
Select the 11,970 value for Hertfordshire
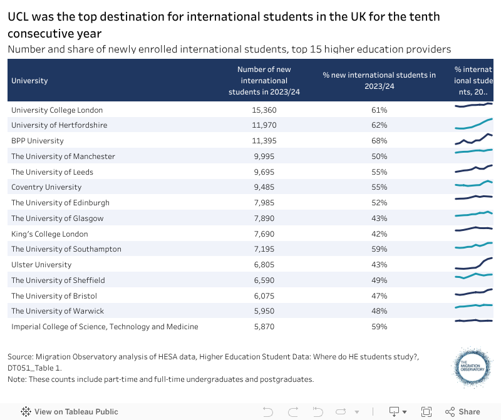[x=264, y=125]
